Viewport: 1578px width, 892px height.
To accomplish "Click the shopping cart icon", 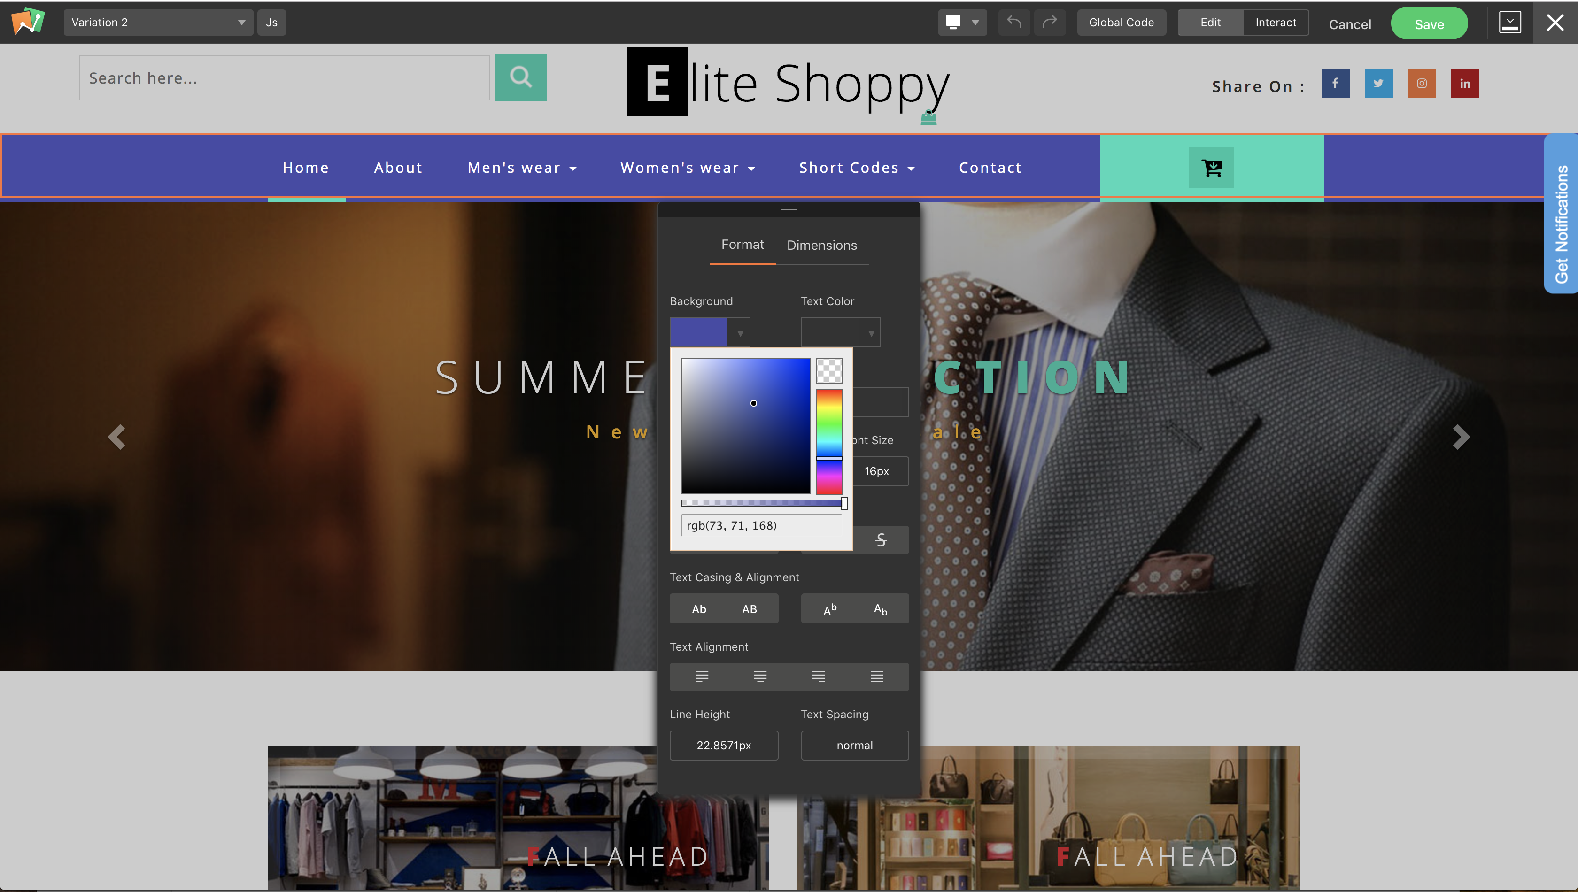I will [x=1211, y=167].
